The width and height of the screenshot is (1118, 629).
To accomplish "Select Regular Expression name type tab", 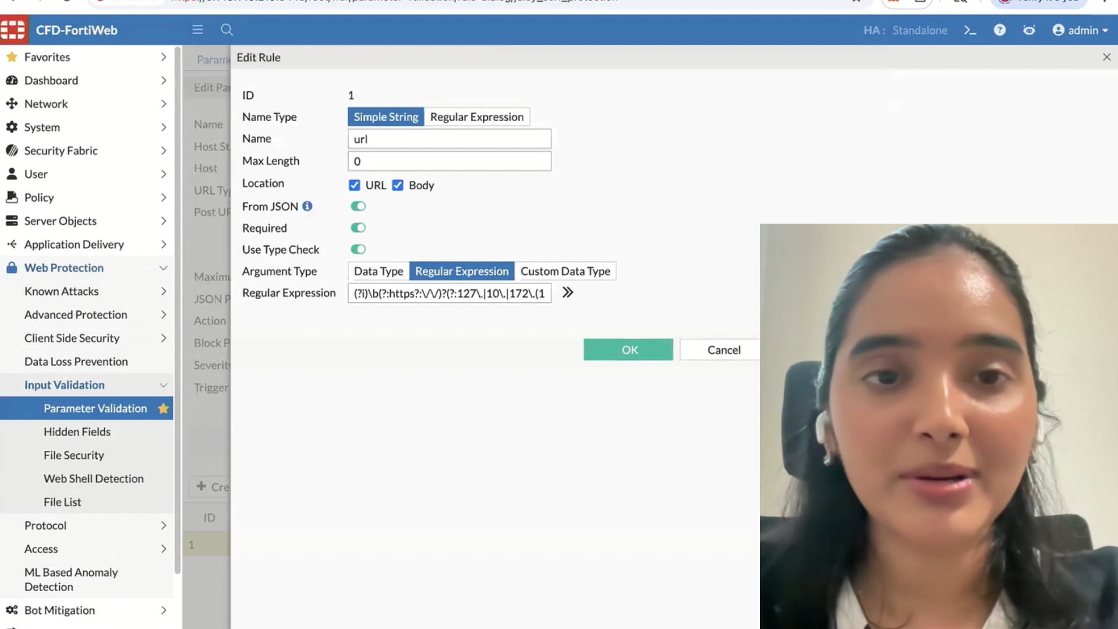I will pyautogui.click(x=476, y=117).
